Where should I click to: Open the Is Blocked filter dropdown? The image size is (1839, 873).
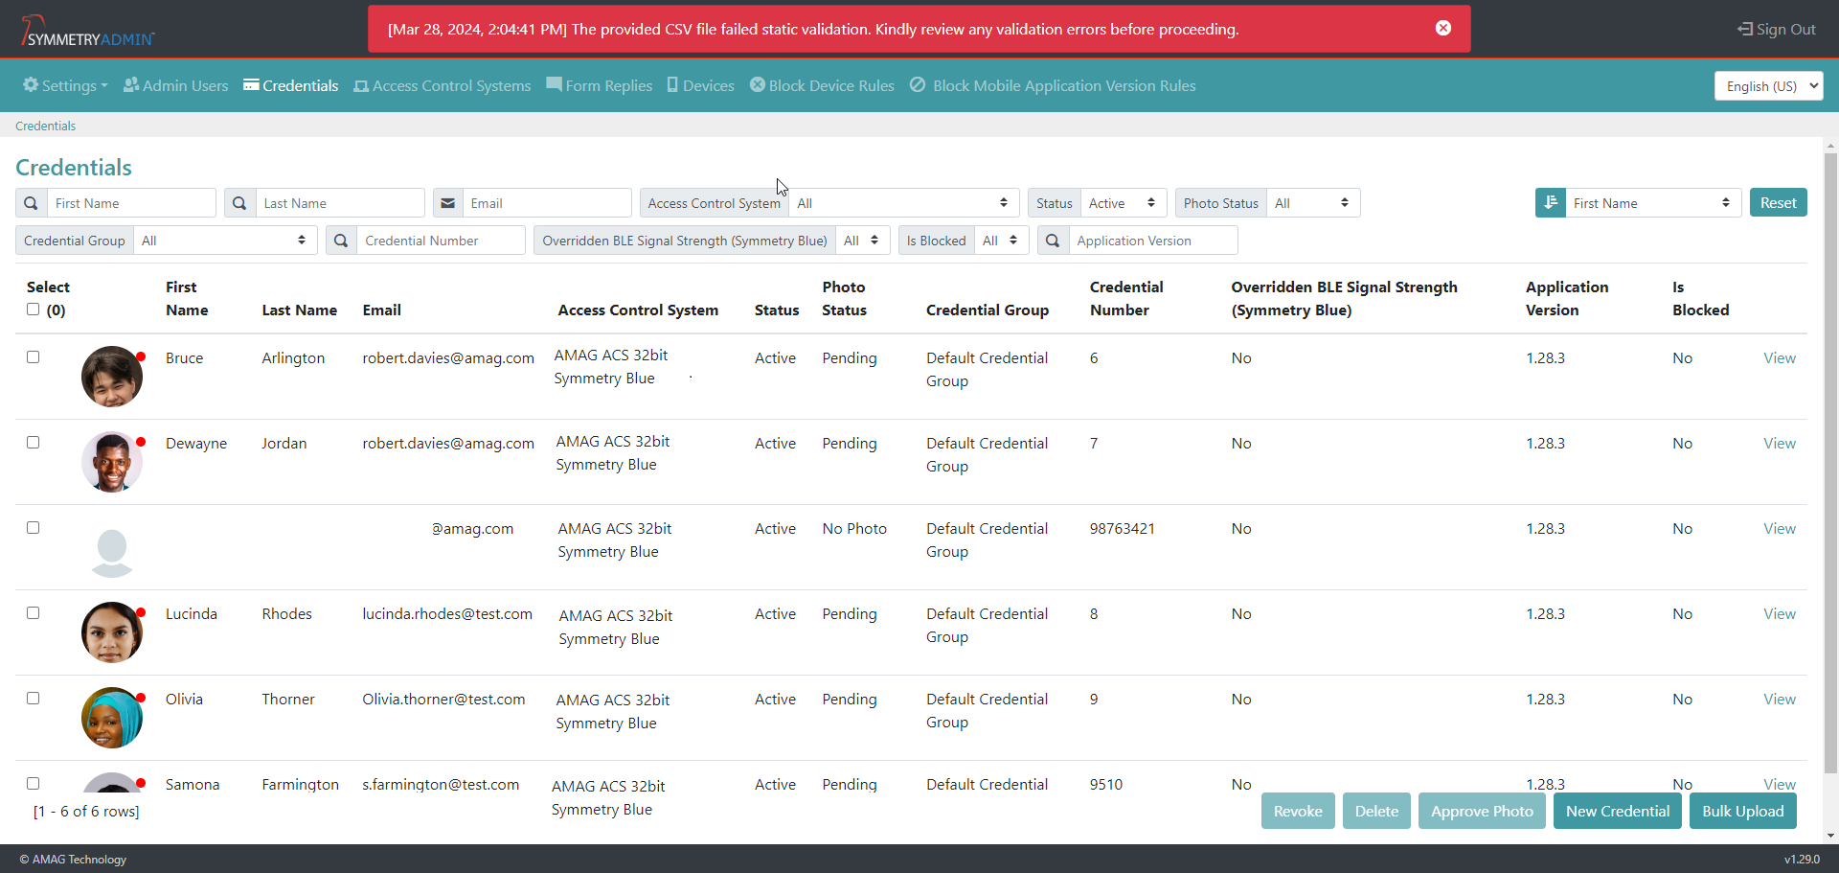pos(1002,241)
